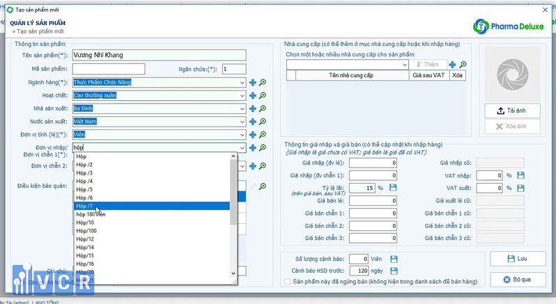Open supplier selection dropdown
The image size is (556, 304).
pyautogui.click(x=405, y=65)
